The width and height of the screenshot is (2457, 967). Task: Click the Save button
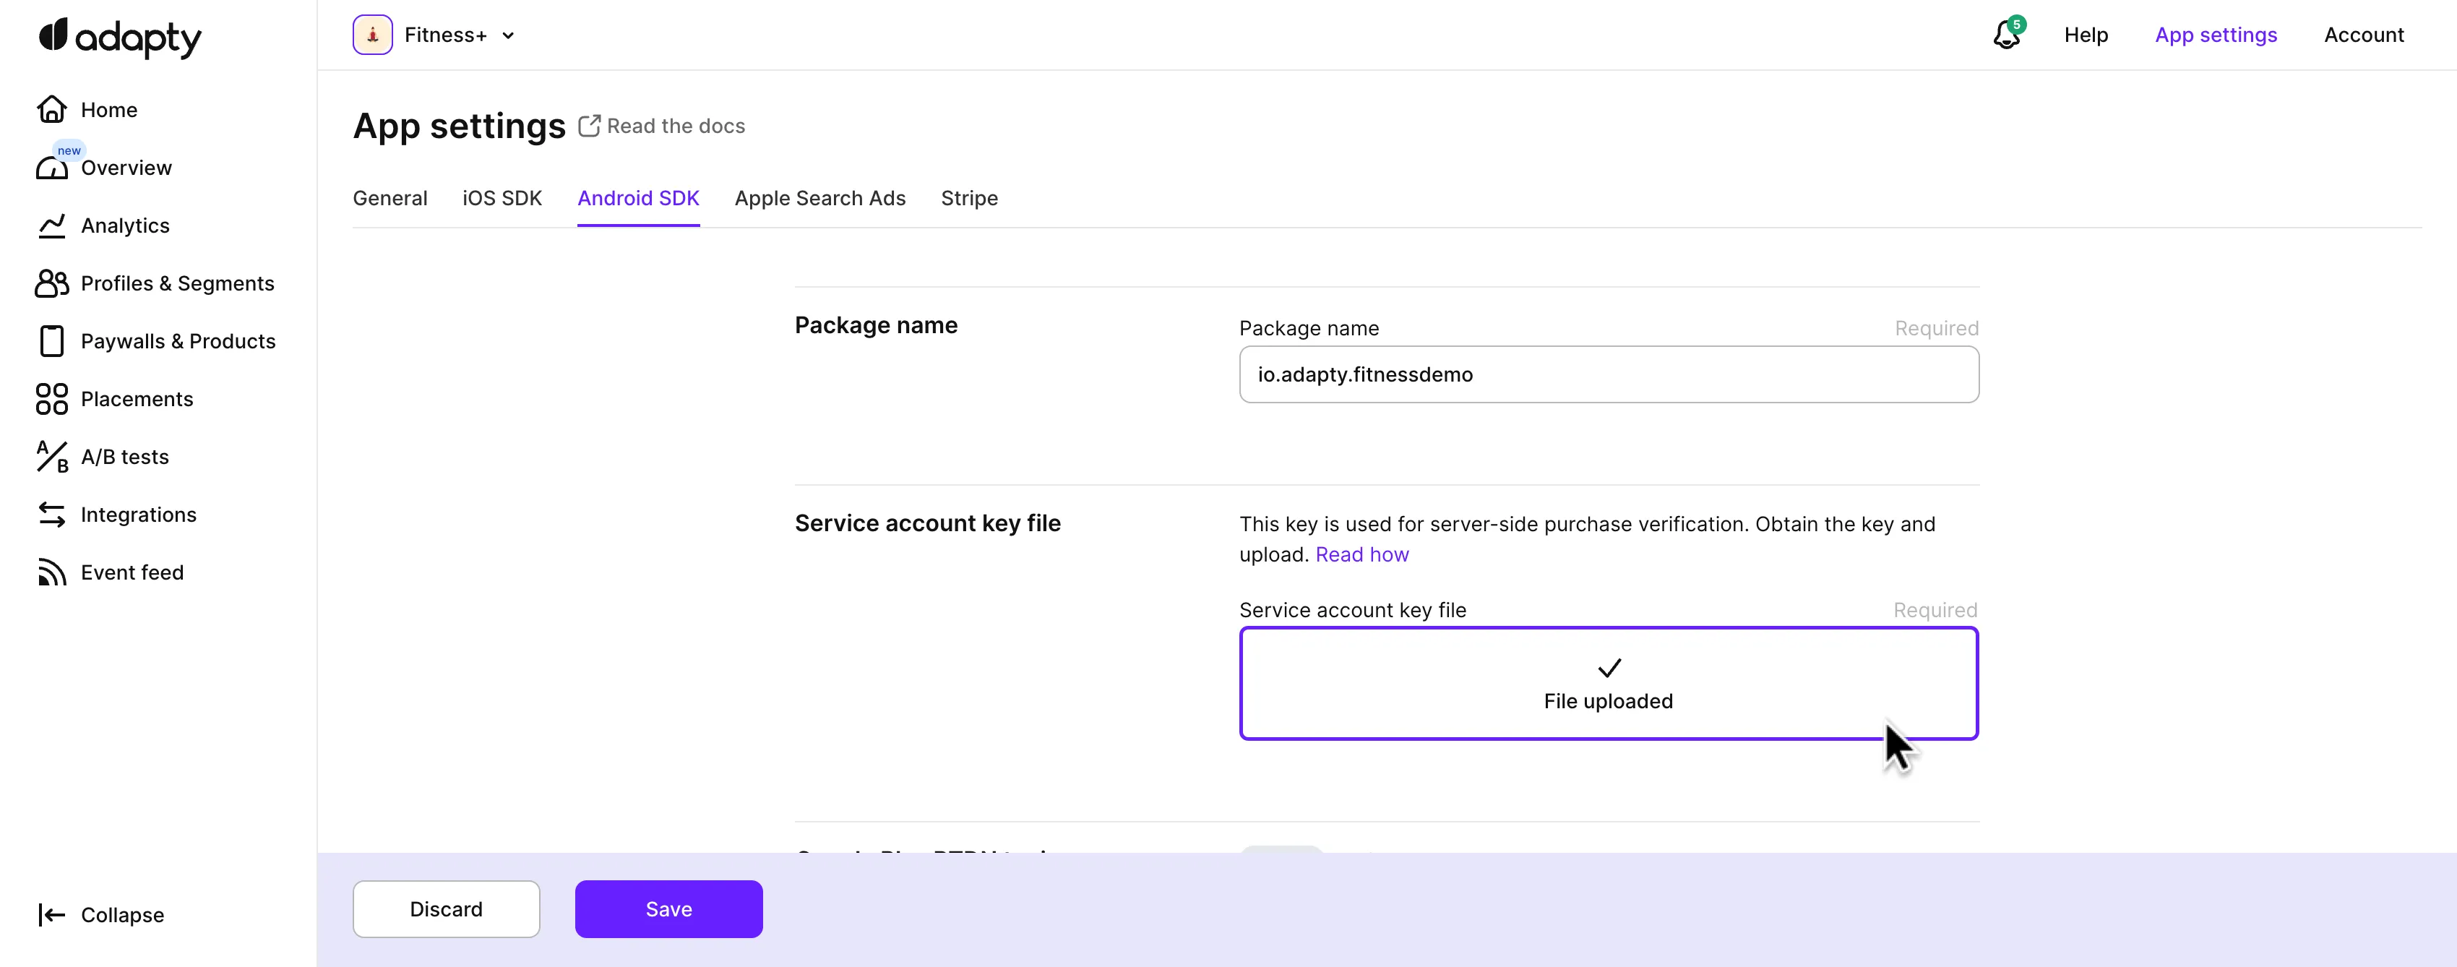(x=668, y=909)
